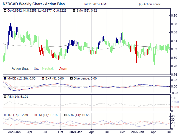Click the ADX (14) legend square
This screenshot has height=135, width=180.
tap(65, 115)
